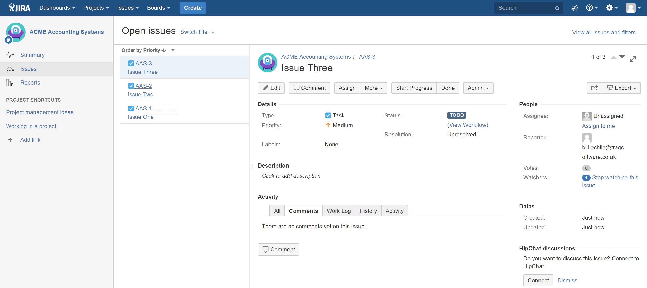Image resolution: width=647 pixels, height=288 pixels.
Task: Open the Boards menu
Action: (x=159, y=8)
